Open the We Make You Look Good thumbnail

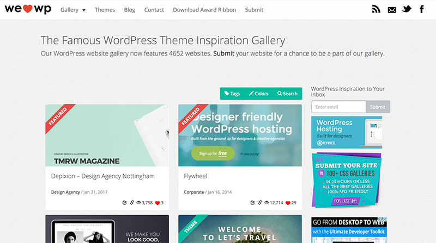pyautogui.click(x=107, y=229)
